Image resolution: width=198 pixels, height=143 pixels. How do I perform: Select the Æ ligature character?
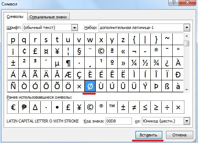click(68, 74)
